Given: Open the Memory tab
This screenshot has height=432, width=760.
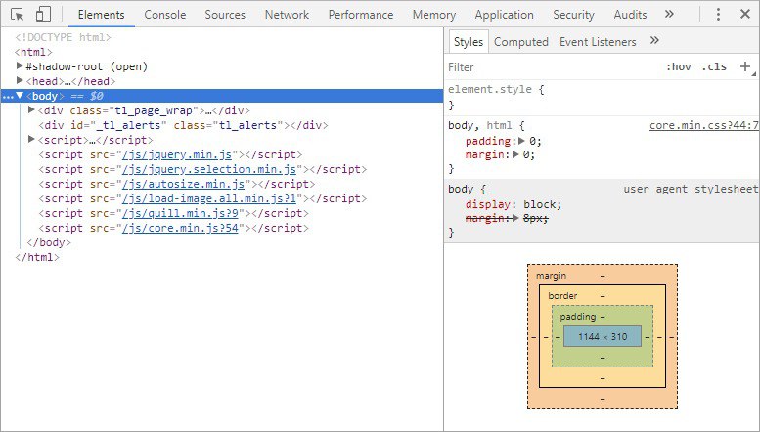Looking at the screenshot, I should click(x=434, y=15).
